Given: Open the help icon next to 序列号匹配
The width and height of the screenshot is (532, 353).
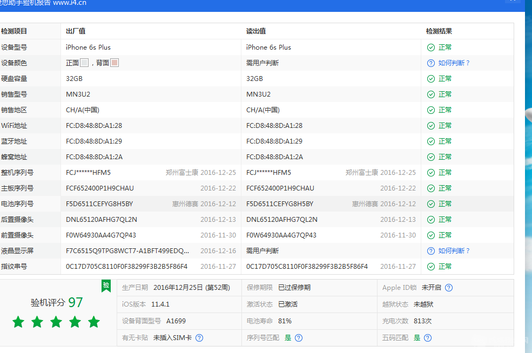Looking at the screenshot, I should point(299,338).
